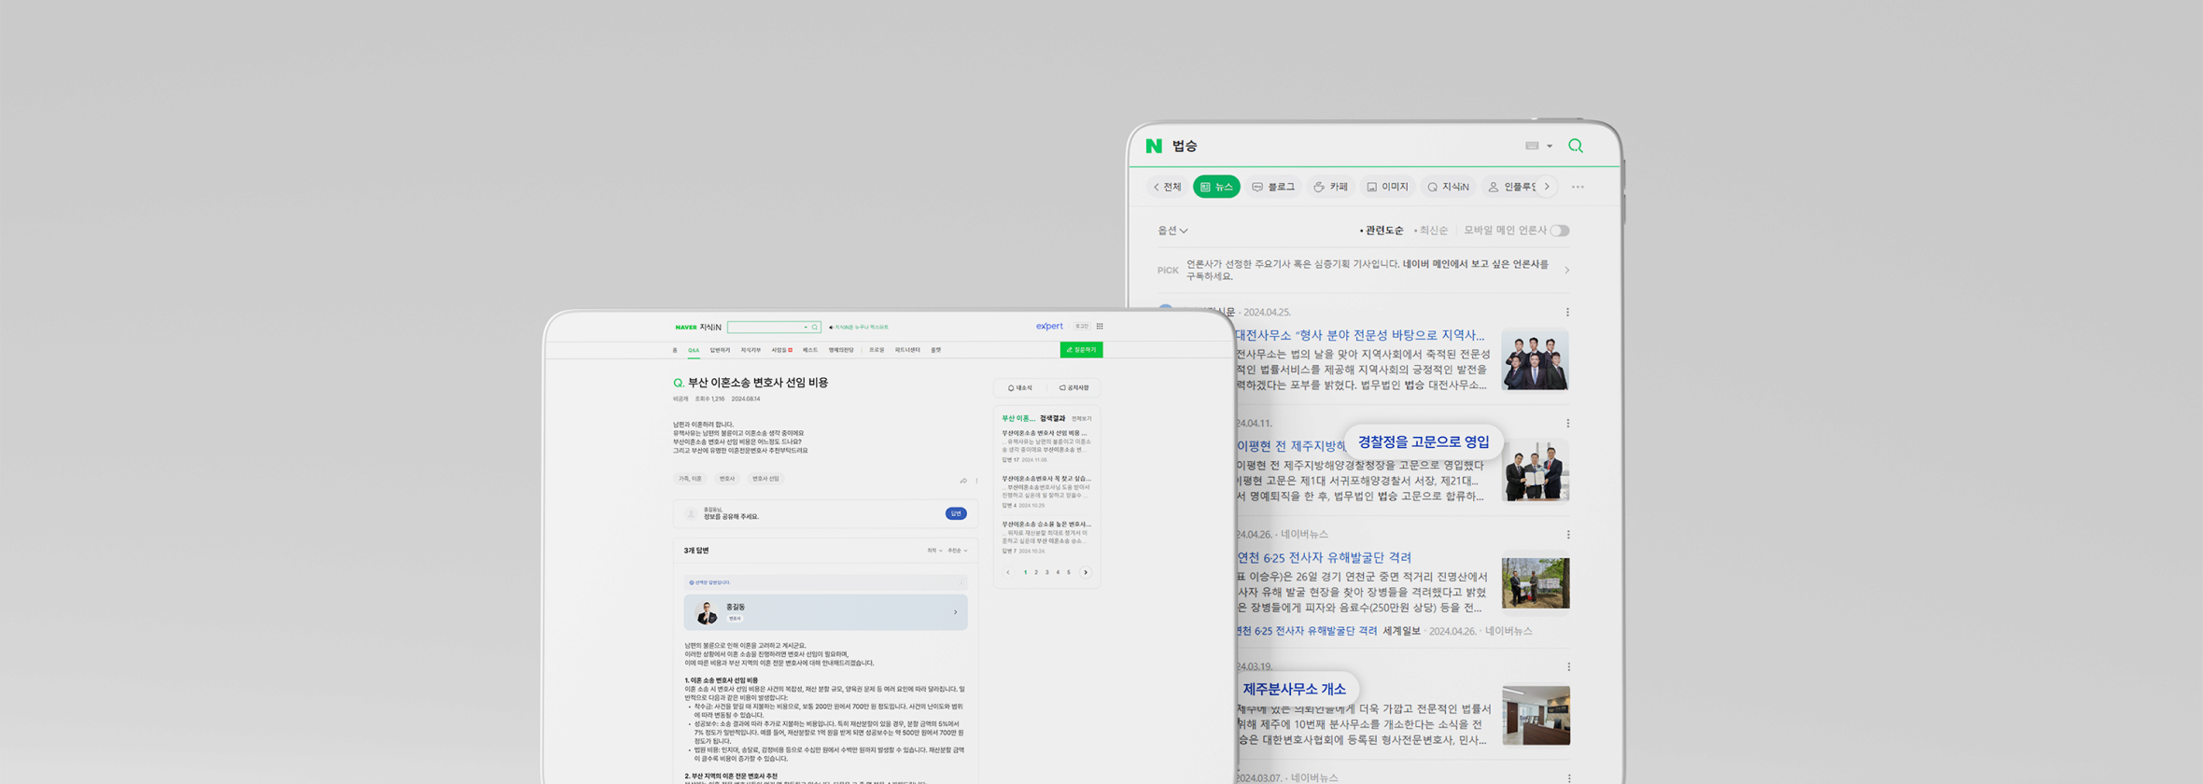The image size is (2203, 784).
Task: Open the three-dot more menu beside tabs
Action: 1578,187
